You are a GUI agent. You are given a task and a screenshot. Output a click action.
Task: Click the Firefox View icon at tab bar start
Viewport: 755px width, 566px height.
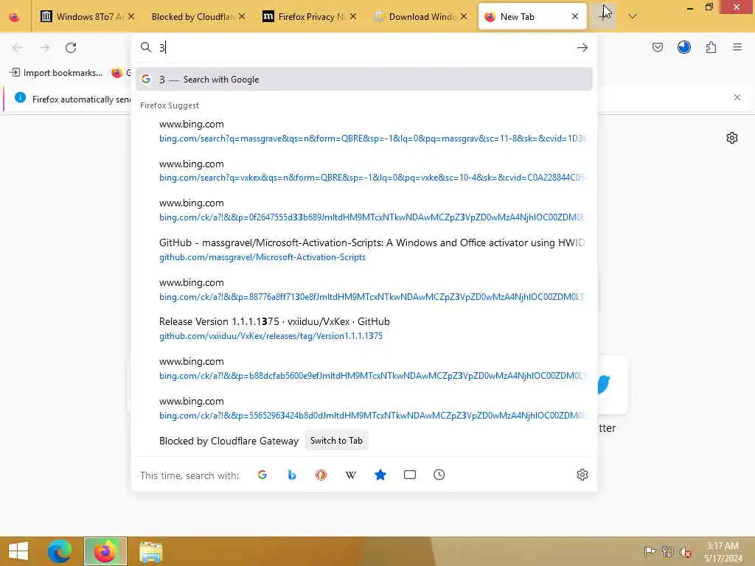coord(15,17)
